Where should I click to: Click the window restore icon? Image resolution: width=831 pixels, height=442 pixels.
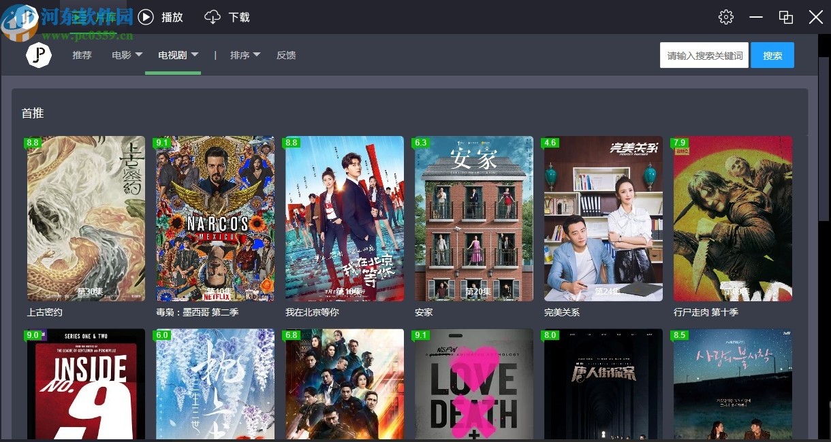click(786, 17)
